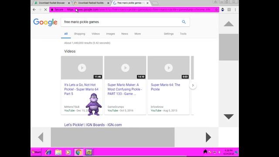Click the horizontal scrollbar thumb
Viewport: 279px width, 157px height.
click(112, 137)
